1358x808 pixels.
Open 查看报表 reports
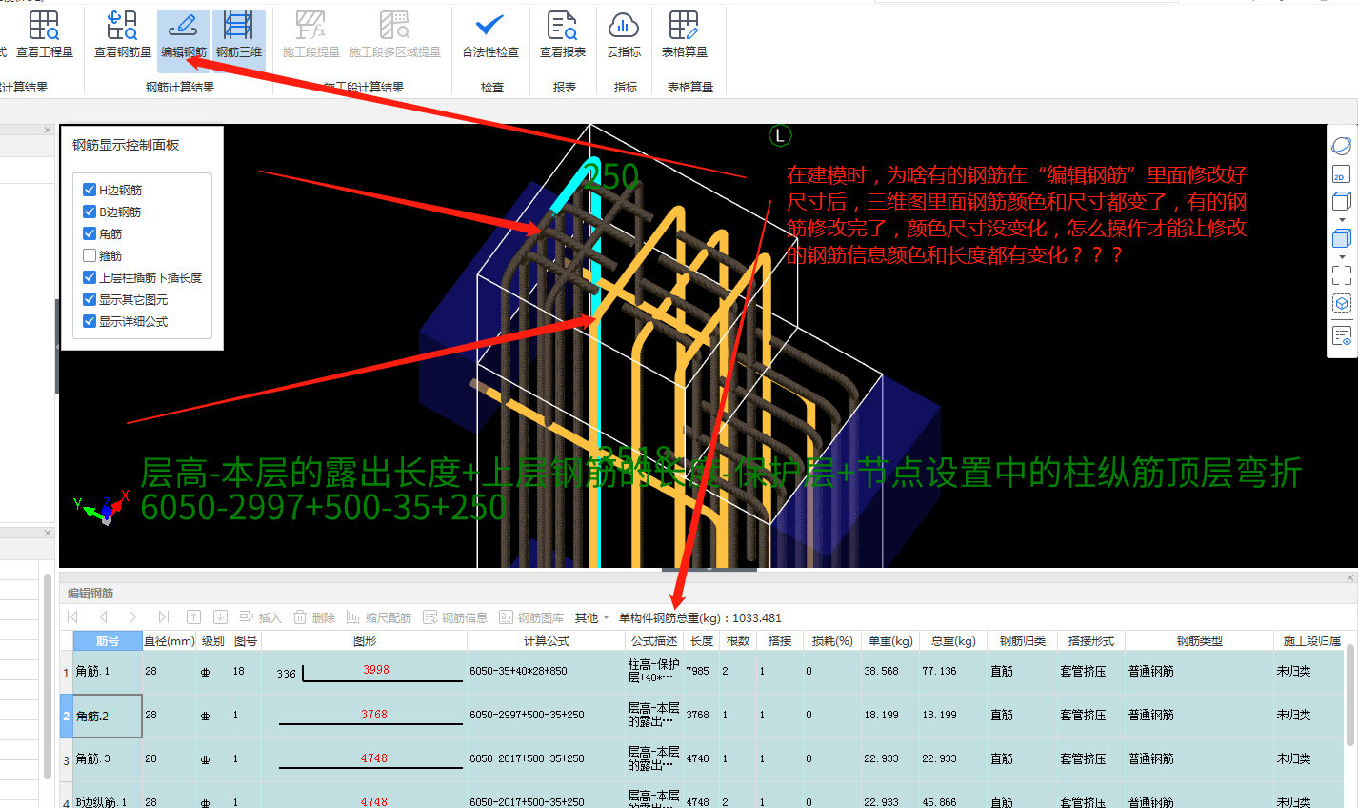(x=563, y=34)
